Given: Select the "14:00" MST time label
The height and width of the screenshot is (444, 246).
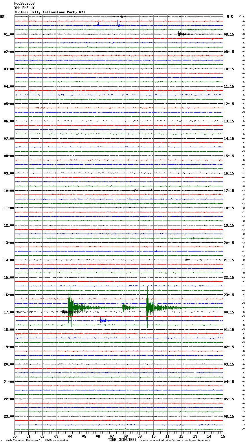Looking at the screenshot, I should [9, 260].
